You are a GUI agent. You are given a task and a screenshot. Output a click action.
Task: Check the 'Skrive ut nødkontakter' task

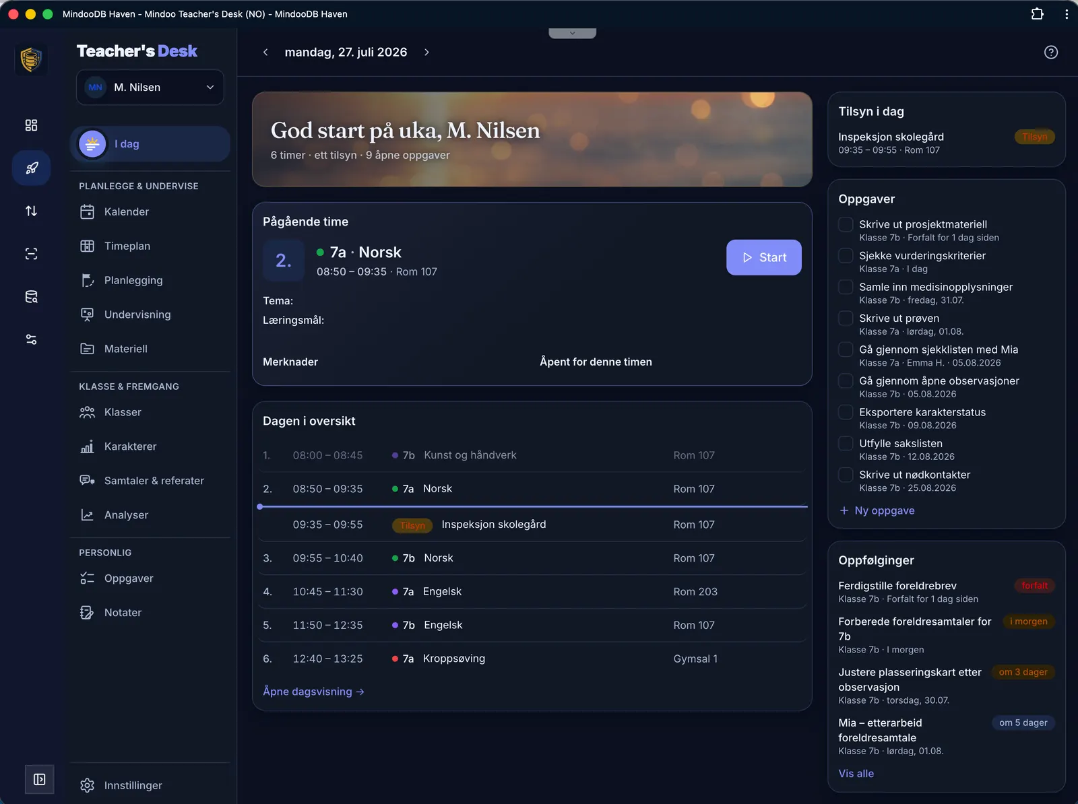(846, 475)
